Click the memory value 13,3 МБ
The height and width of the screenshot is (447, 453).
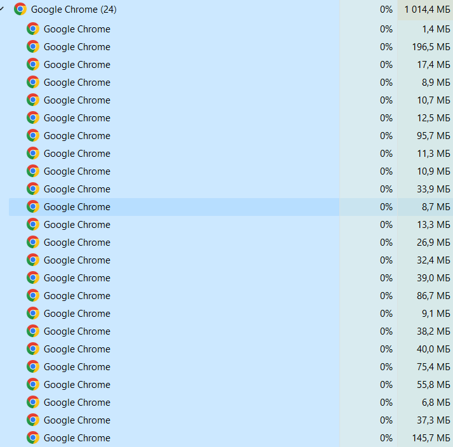(x=433, y=225)
